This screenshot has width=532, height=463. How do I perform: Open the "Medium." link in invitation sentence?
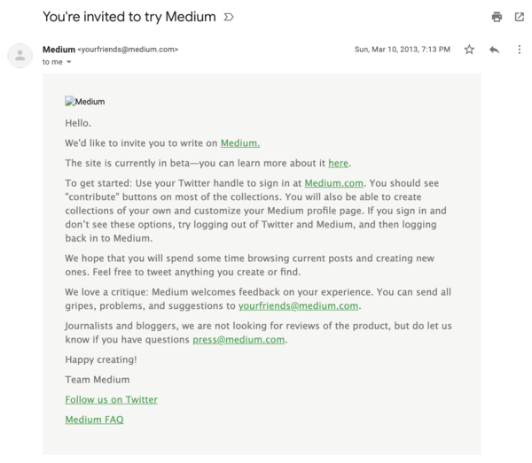click(240, 143)
